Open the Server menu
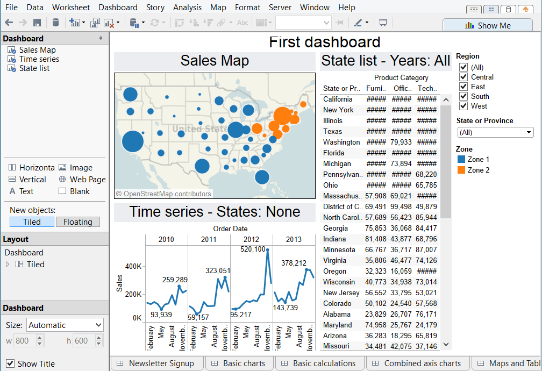This screenshot has width=542, height=371. (280, 8)
